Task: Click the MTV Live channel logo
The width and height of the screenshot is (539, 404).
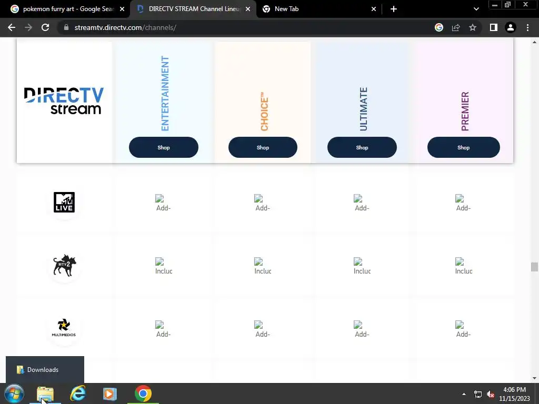Action: click(x=64, y=203)
